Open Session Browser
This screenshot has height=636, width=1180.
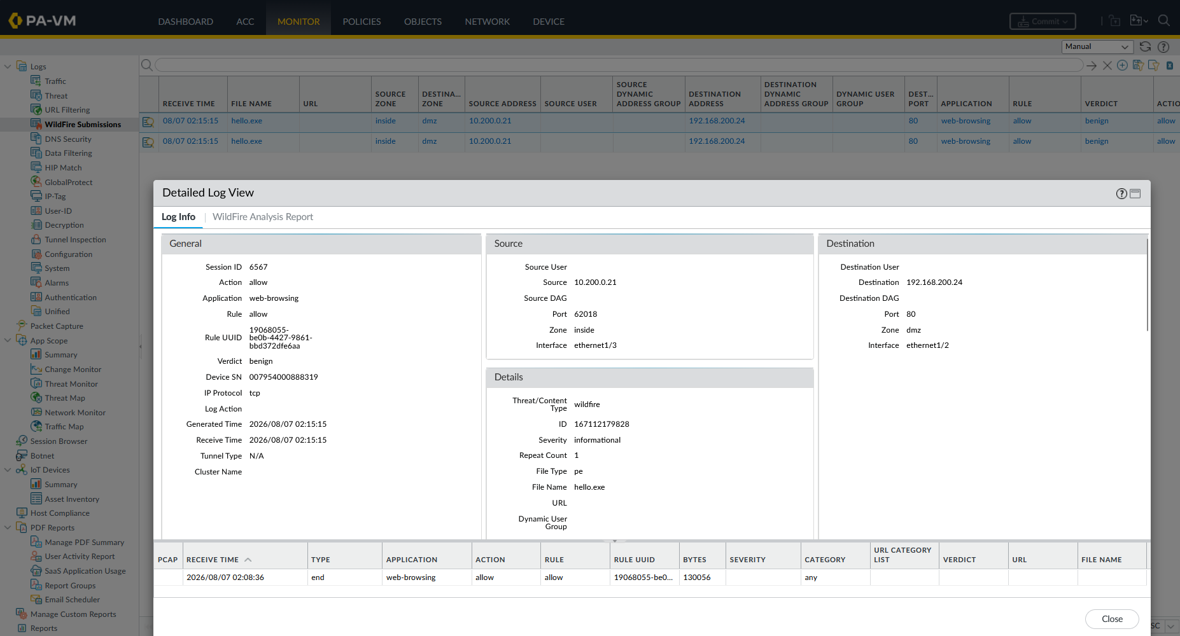point(59,441)
